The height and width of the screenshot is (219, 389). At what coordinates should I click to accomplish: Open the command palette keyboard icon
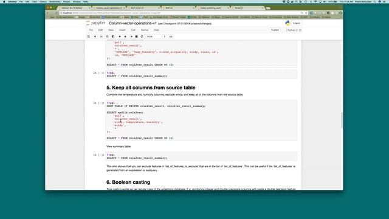[171, 36]
